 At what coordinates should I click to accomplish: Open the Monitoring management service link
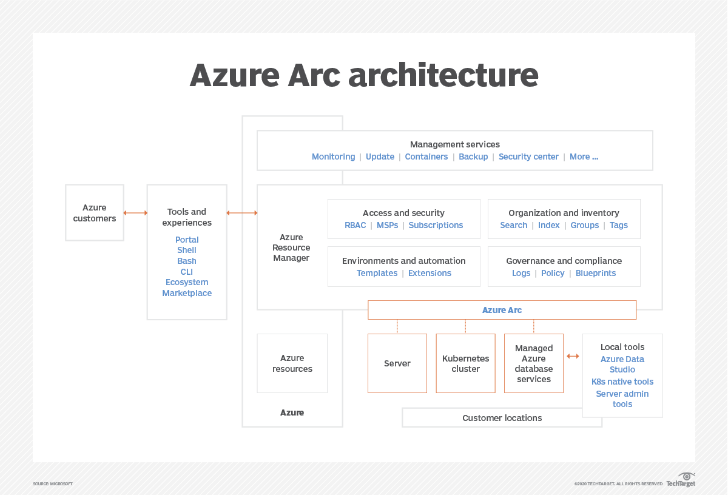tap(333, 157)
